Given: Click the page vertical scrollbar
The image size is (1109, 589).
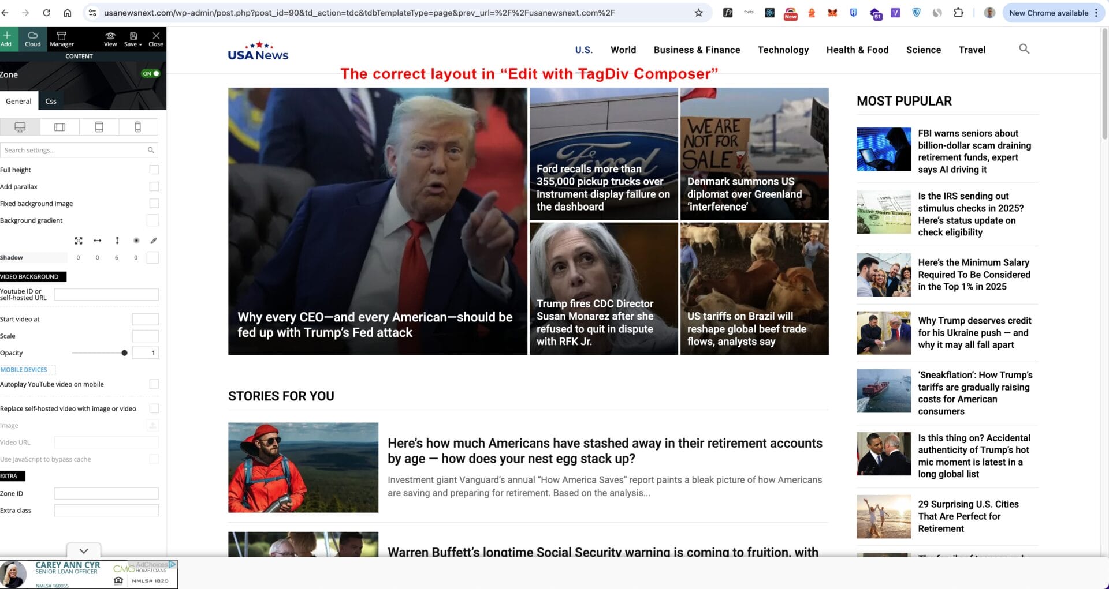Looking at the screenshot, I should [x=1105, y=84].
